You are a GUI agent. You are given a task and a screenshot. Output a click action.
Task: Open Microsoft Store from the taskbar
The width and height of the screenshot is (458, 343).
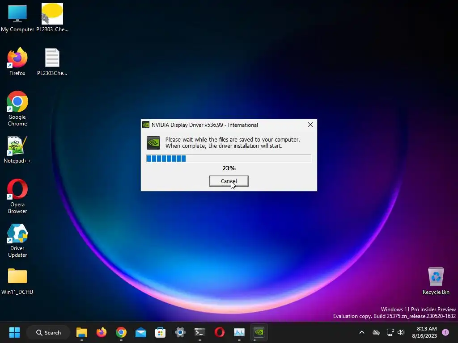click(x=161, y=332)
